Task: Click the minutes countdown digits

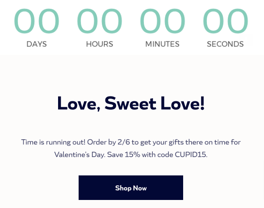Action: [x=163, y=21]
